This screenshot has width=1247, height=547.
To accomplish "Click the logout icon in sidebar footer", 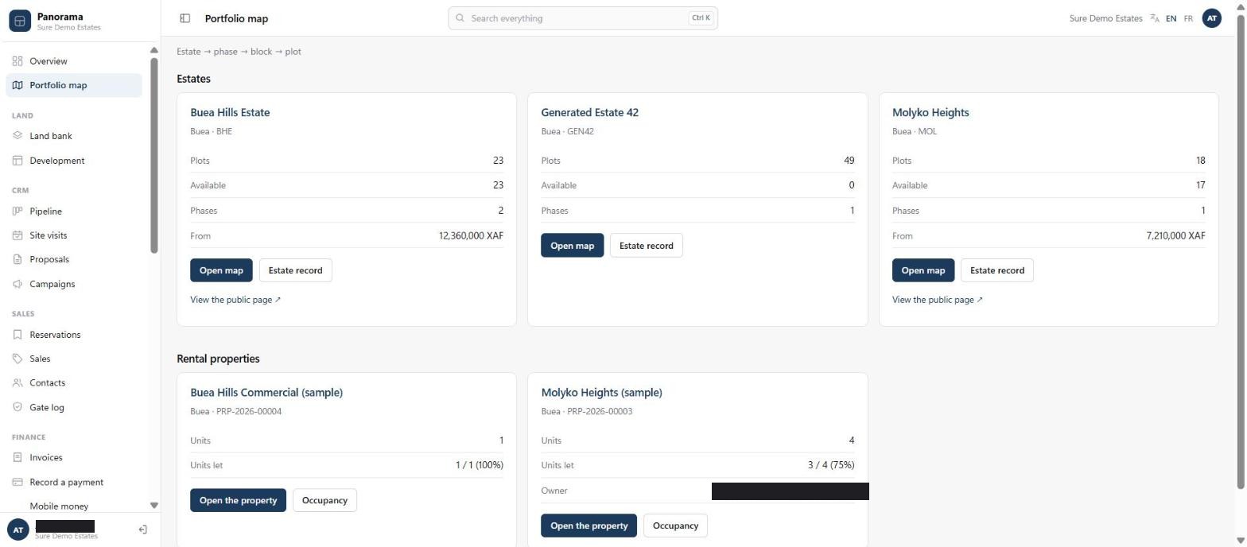I will coord(143,530).
